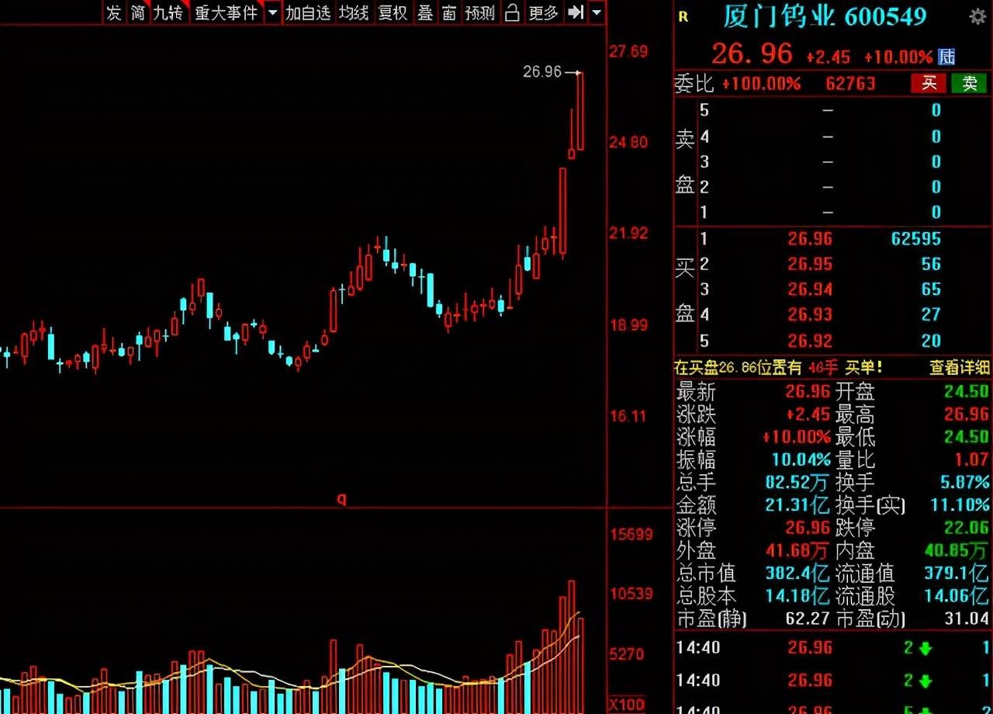The width and height of the screenshot is (993, 714).
Task: Open the settings gear beside the stock name
Action: 977,16
